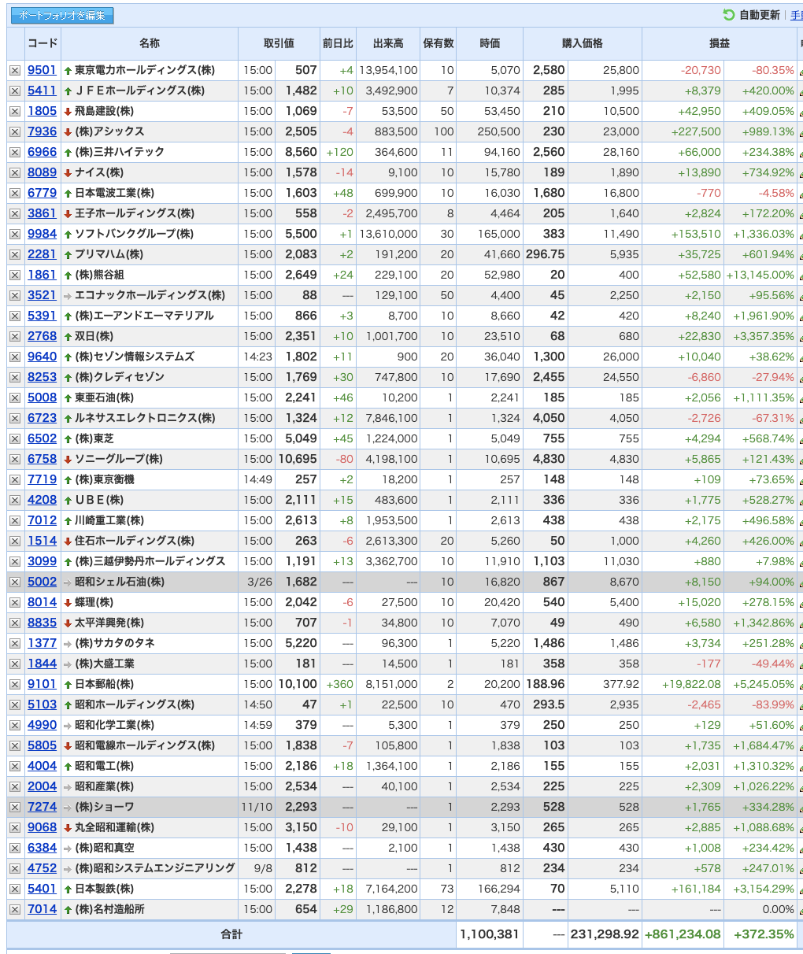Screen dimensions: 803x954
Task: Open stock code link 5103
Action: [43, 704]
